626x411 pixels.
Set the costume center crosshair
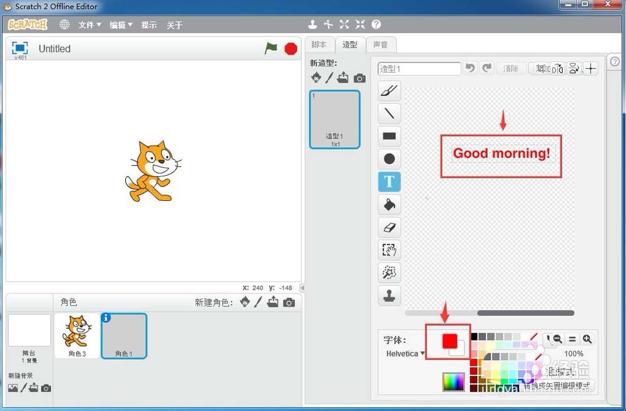click(590, 69)
